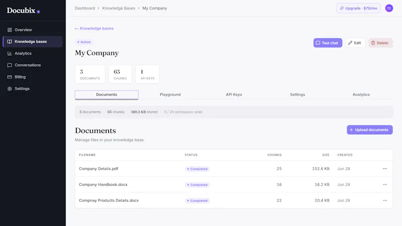Click the Knowledge bases book icon
The height and width of the screenshot is (226, 402).
pos(10,42)
